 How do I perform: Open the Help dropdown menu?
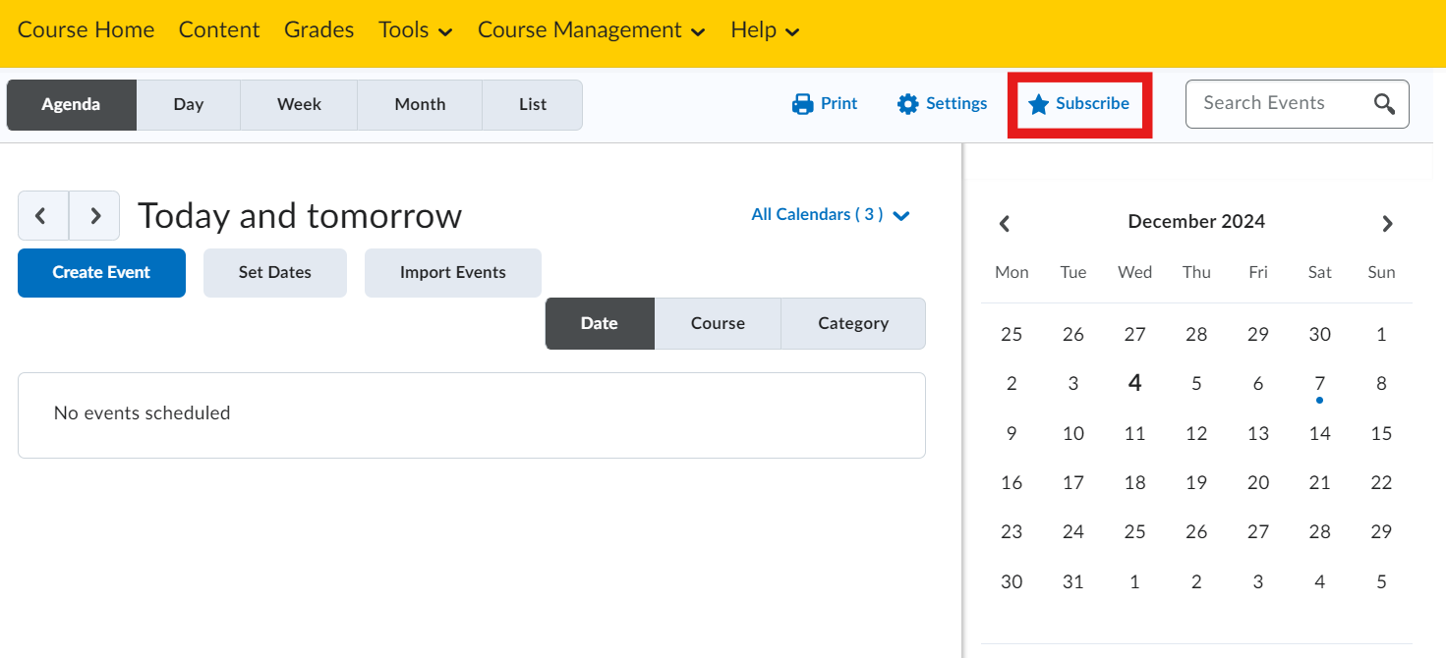pyautogui.click(x=765, y=30)
